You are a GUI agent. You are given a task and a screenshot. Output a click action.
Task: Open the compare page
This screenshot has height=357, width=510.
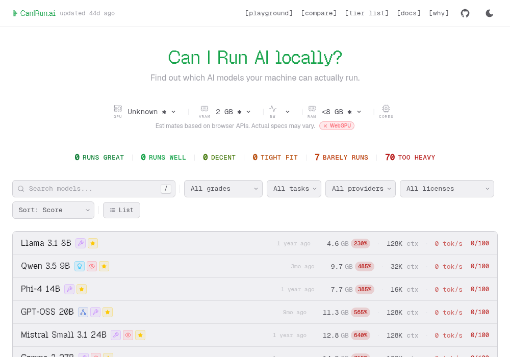click(319, 13)
